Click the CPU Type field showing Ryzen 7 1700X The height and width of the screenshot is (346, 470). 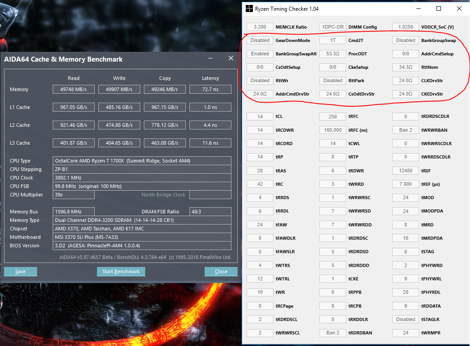tap(142, 161)
